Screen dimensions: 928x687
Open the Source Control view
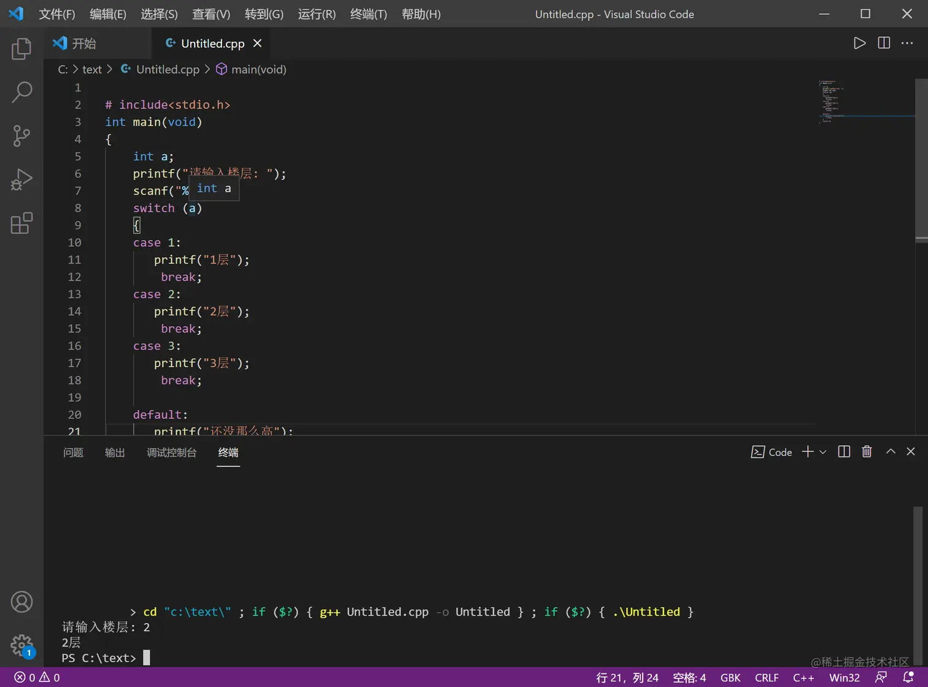click(x=21, y=136)
